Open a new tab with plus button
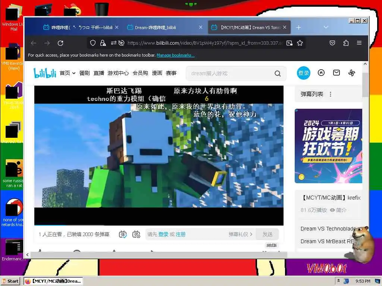The height and width of the screenshot is (286, 382). pyautogui.click(x=298, y=28)
